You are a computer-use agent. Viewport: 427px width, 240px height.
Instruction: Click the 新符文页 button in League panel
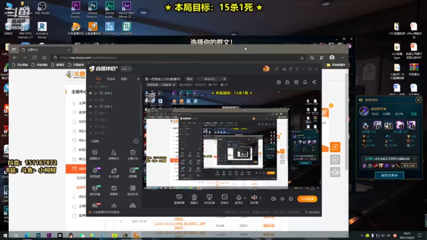coord(389,175)
